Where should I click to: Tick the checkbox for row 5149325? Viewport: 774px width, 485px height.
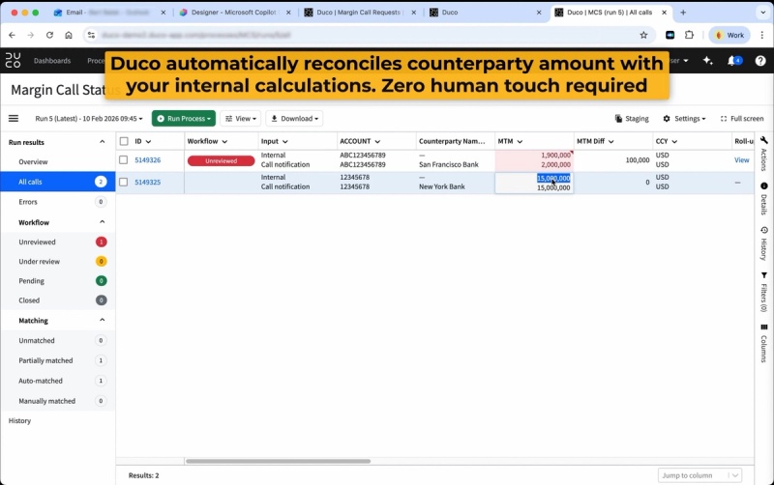tap(124, 183)
